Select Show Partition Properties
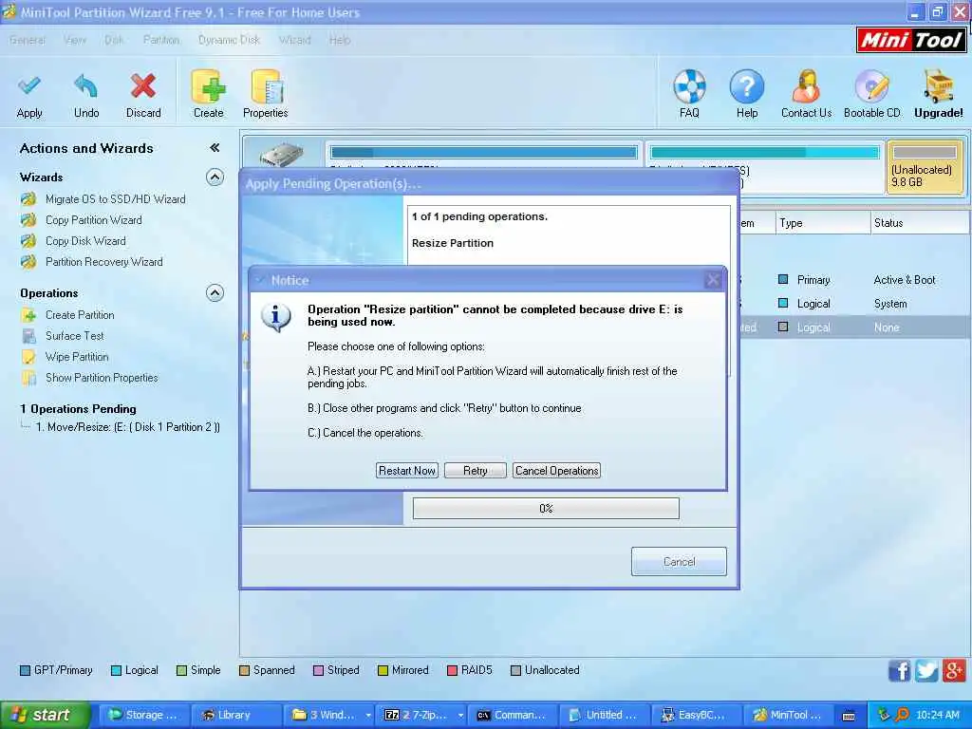972x729 pixels. [x=102, y=378]
